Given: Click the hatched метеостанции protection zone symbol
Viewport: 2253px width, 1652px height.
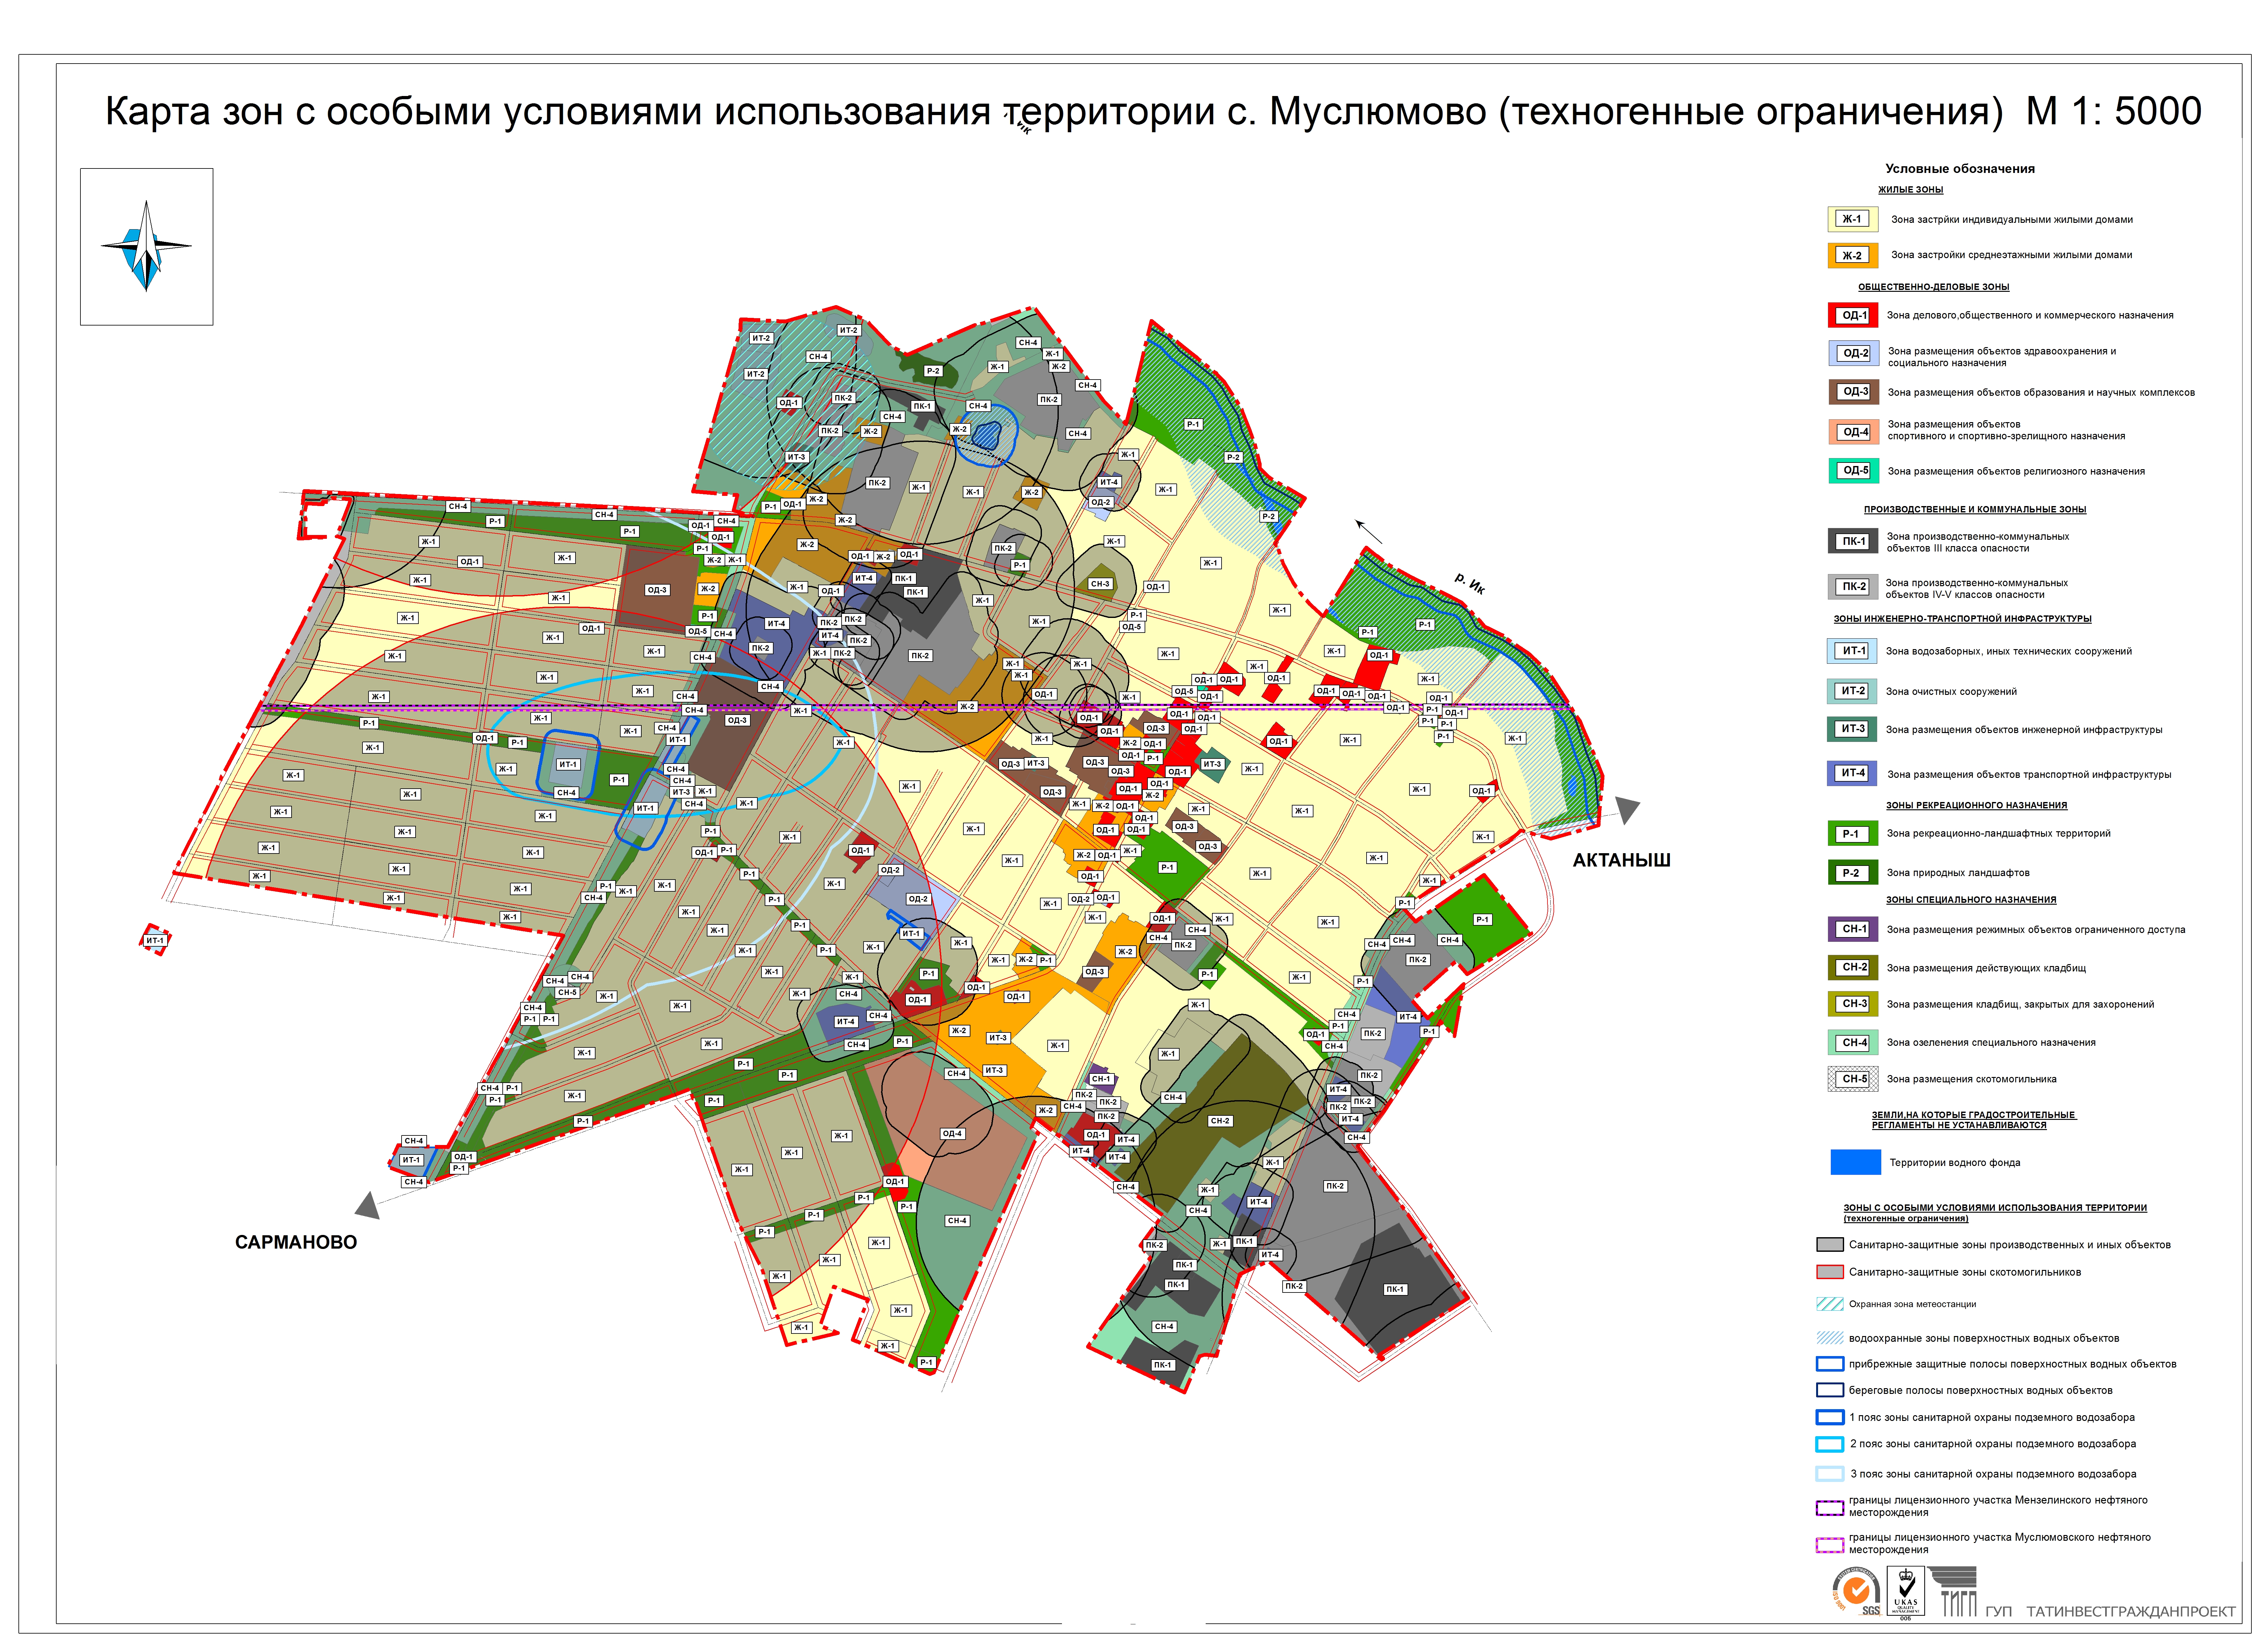Looking at the screenshot, I should click(1829, 1304).
